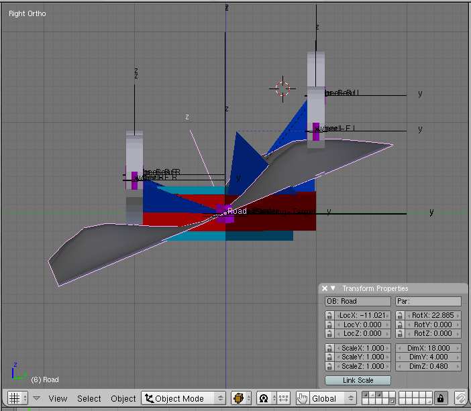Increase RotY with its right arrow
471x411 pixels.
(458, 325)
